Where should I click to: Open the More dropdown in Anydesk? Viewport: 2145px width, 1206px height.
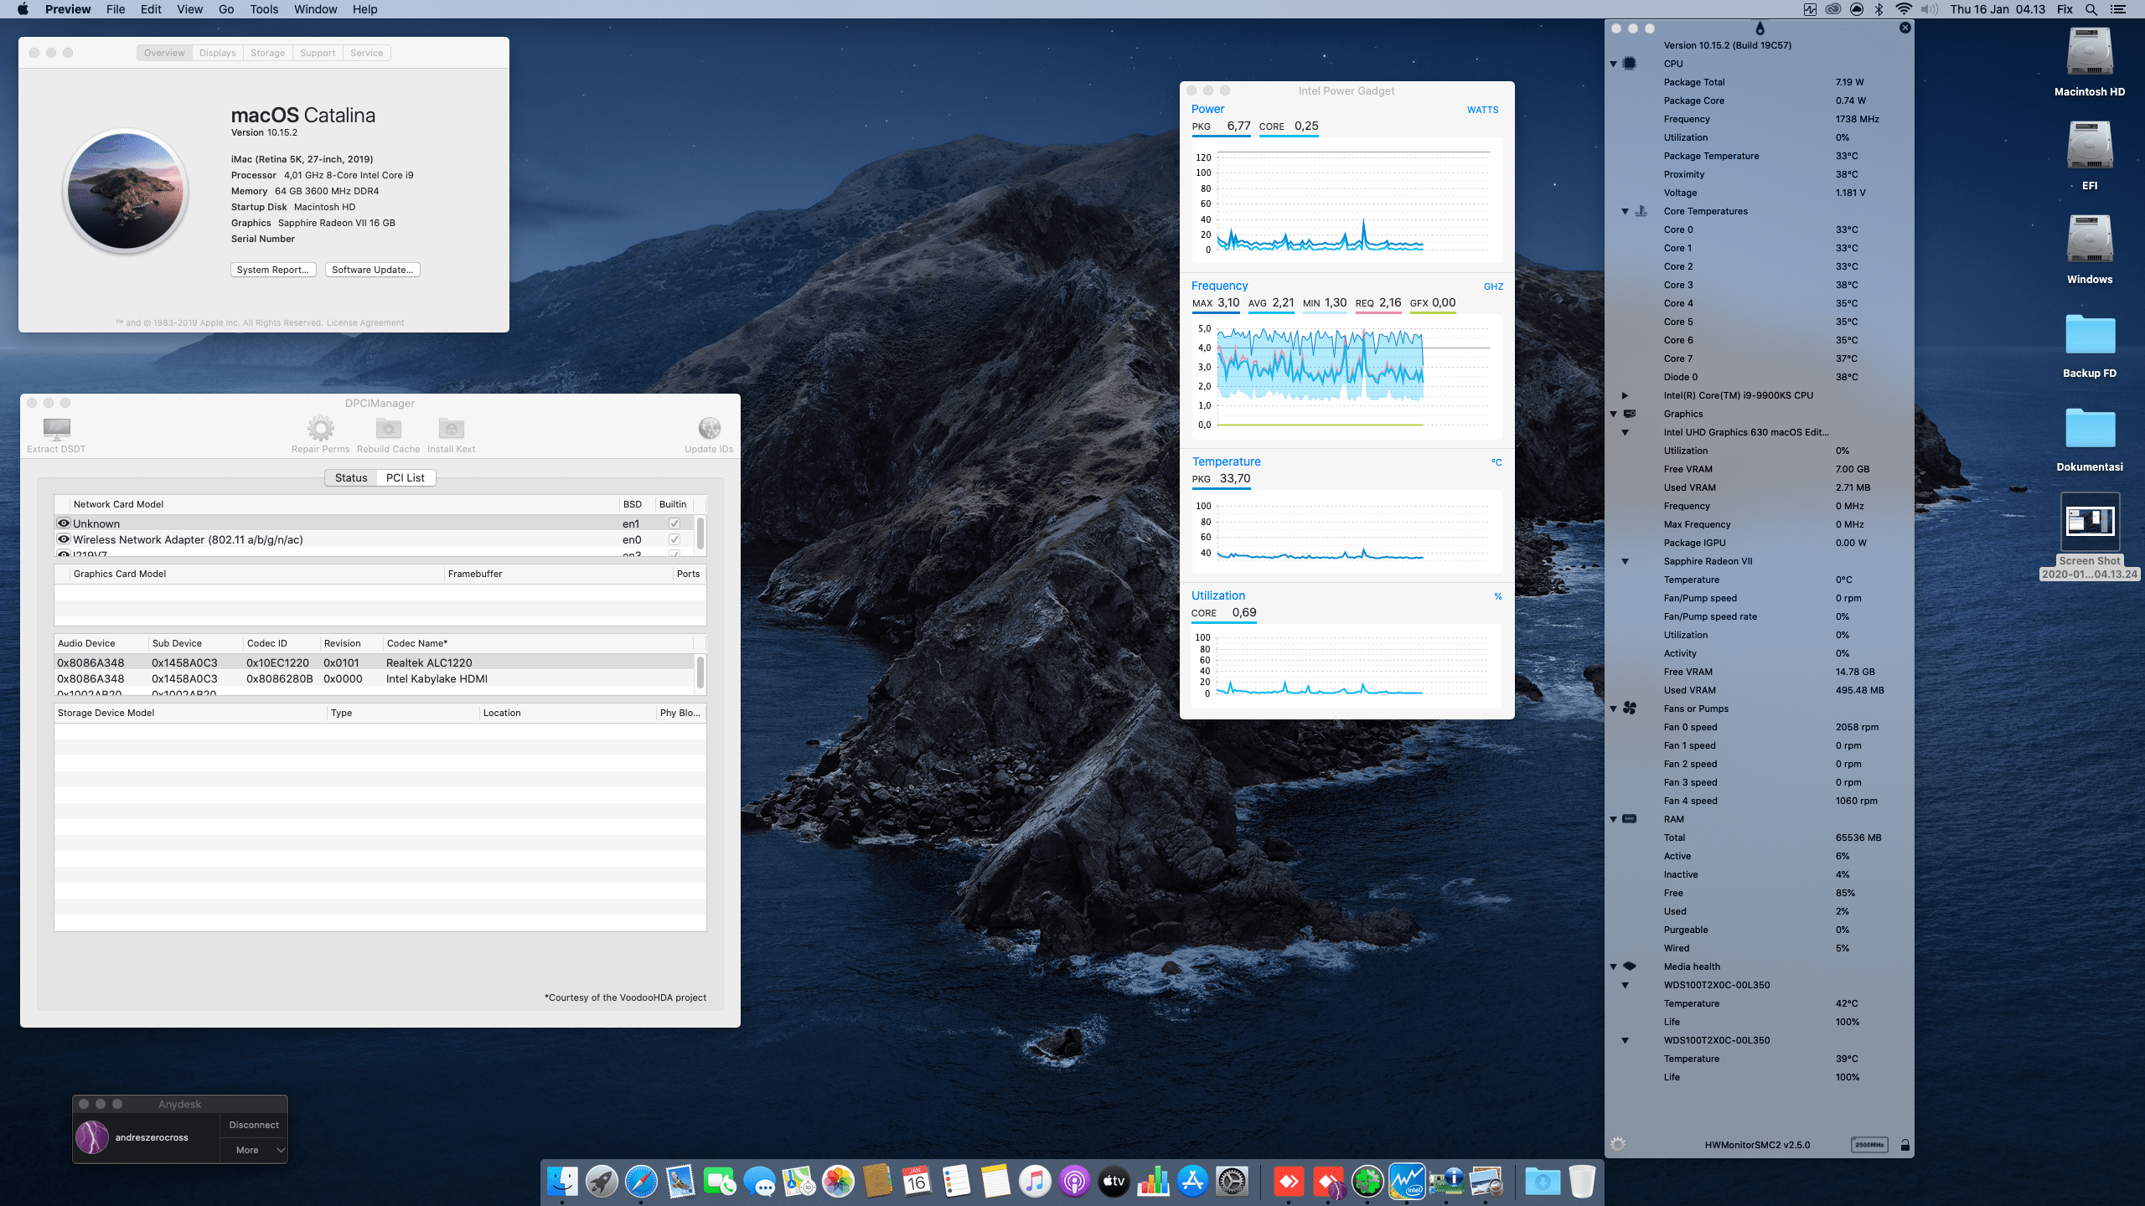(x=254, y=1150)
